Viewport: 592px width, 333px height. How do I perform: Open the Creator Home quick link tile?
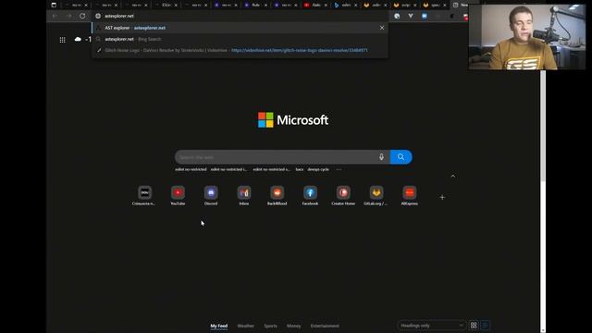[343, 195]
